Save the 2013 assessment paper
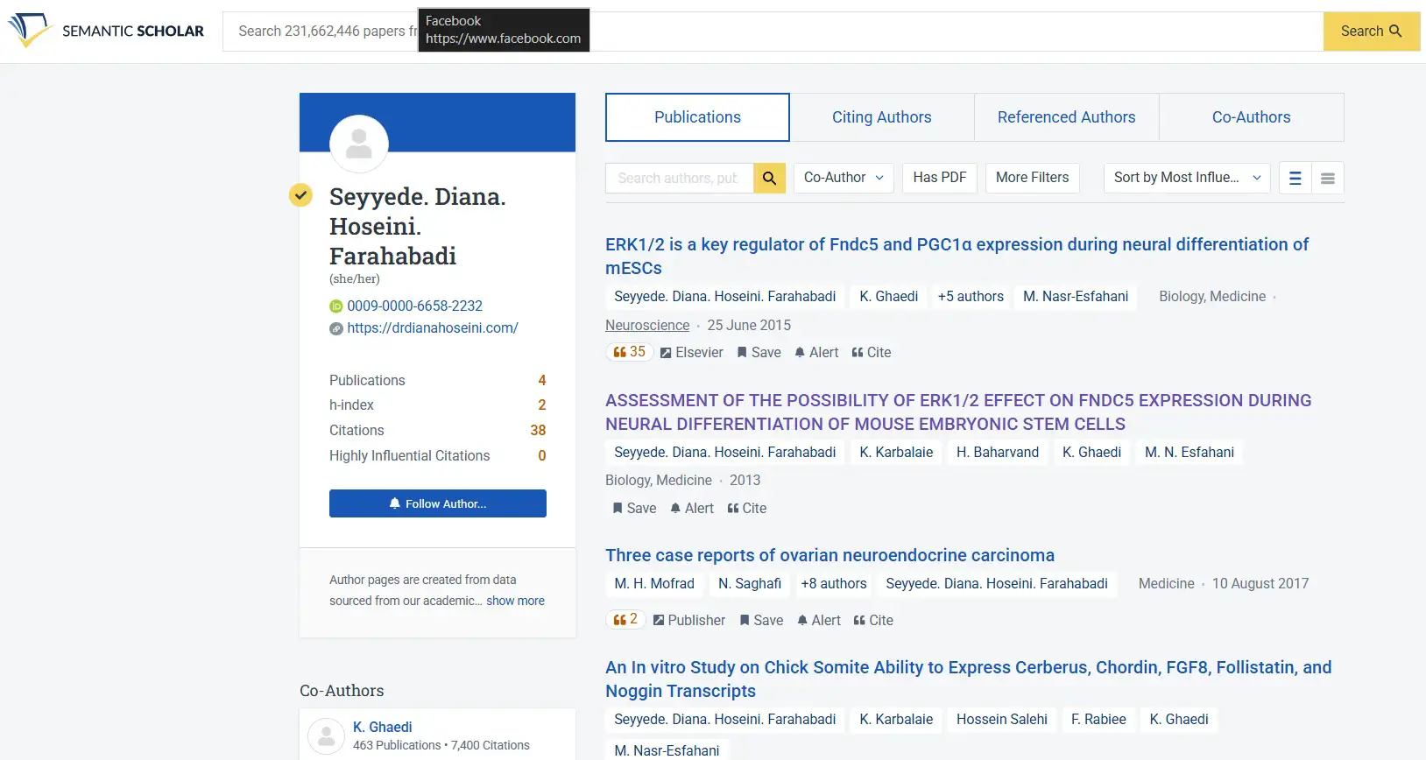Screen dimensions: 1426x760 [634, 508]
